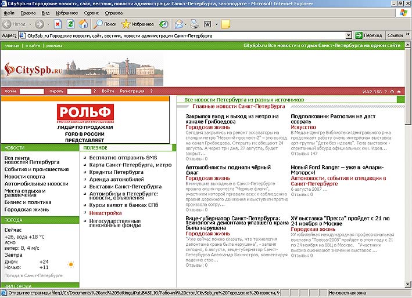412x298 pixels.
Task: Open Favorites (Избранное) star toolbar button
Action: tap(137, 24)
